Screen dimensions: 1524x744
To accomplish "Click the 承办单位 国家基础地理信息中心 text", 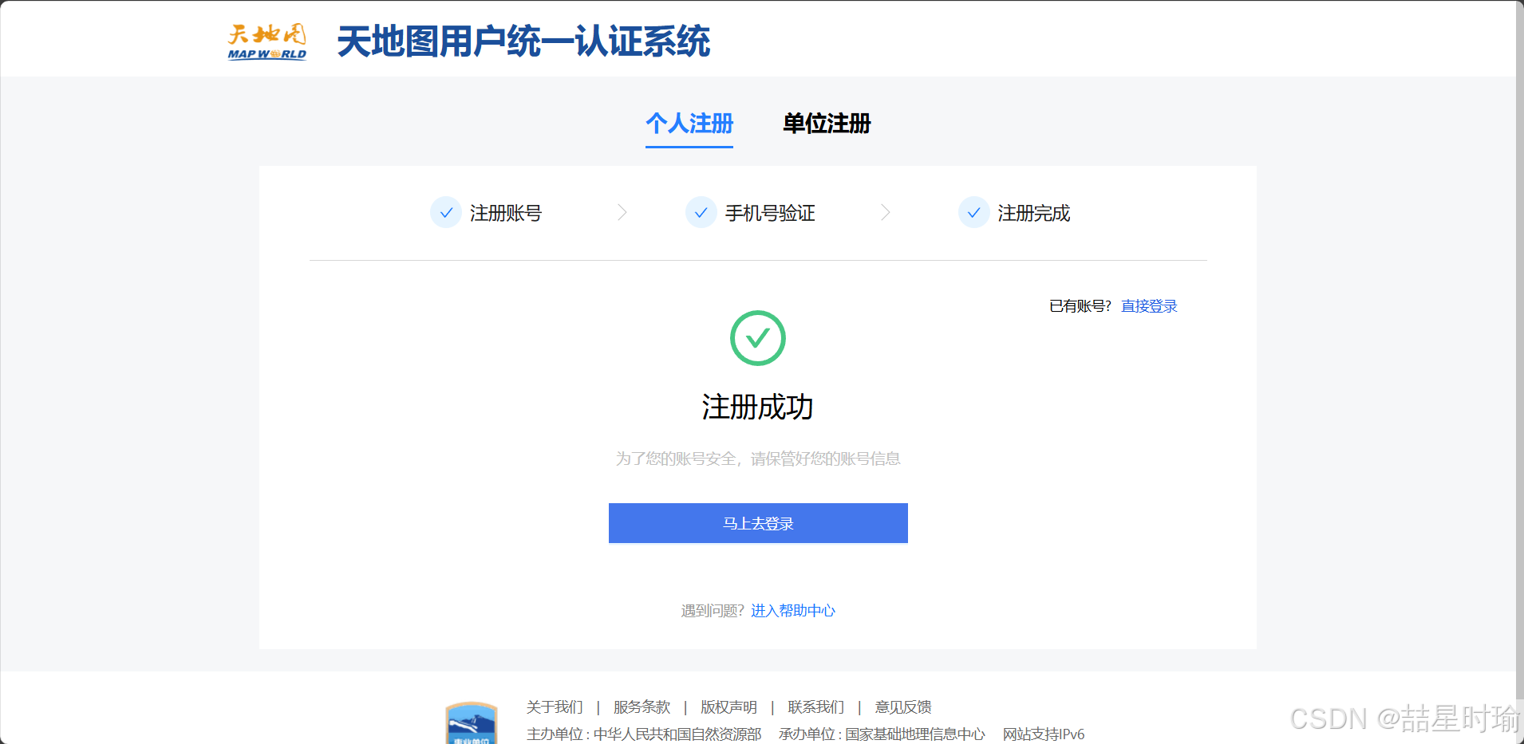I will [x=882, y=734].
